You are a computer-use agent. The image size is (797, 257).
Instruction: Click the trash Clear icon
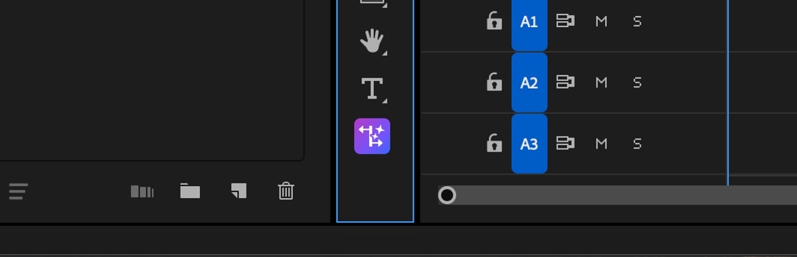click(x=286, y=191)
